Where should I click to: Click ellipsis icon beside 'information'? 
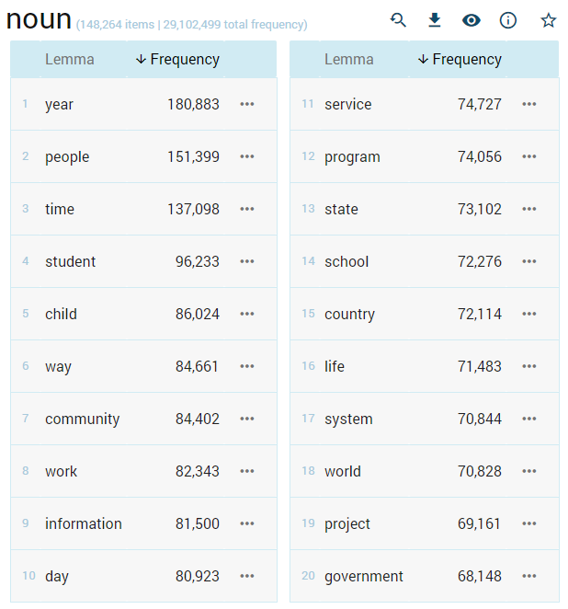247,524
